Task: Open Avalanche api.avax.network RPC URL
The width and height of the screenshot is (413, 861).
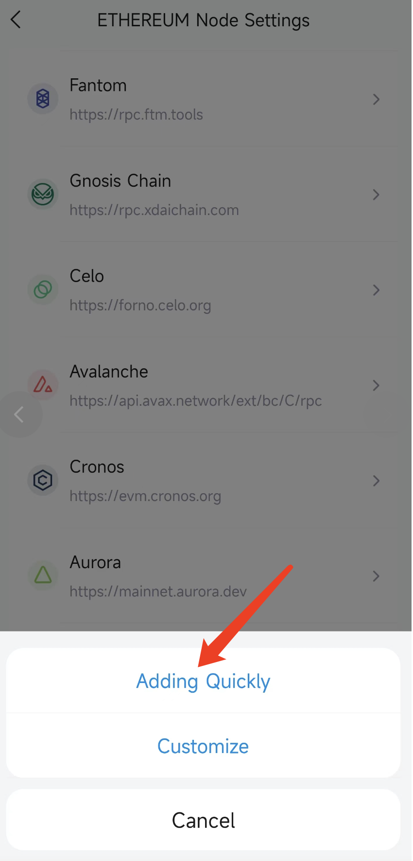Action: [196, 401]
